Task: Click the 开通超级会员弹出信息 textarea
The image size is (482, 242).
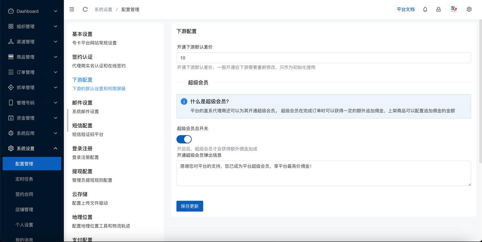Action: click(323, 173)
